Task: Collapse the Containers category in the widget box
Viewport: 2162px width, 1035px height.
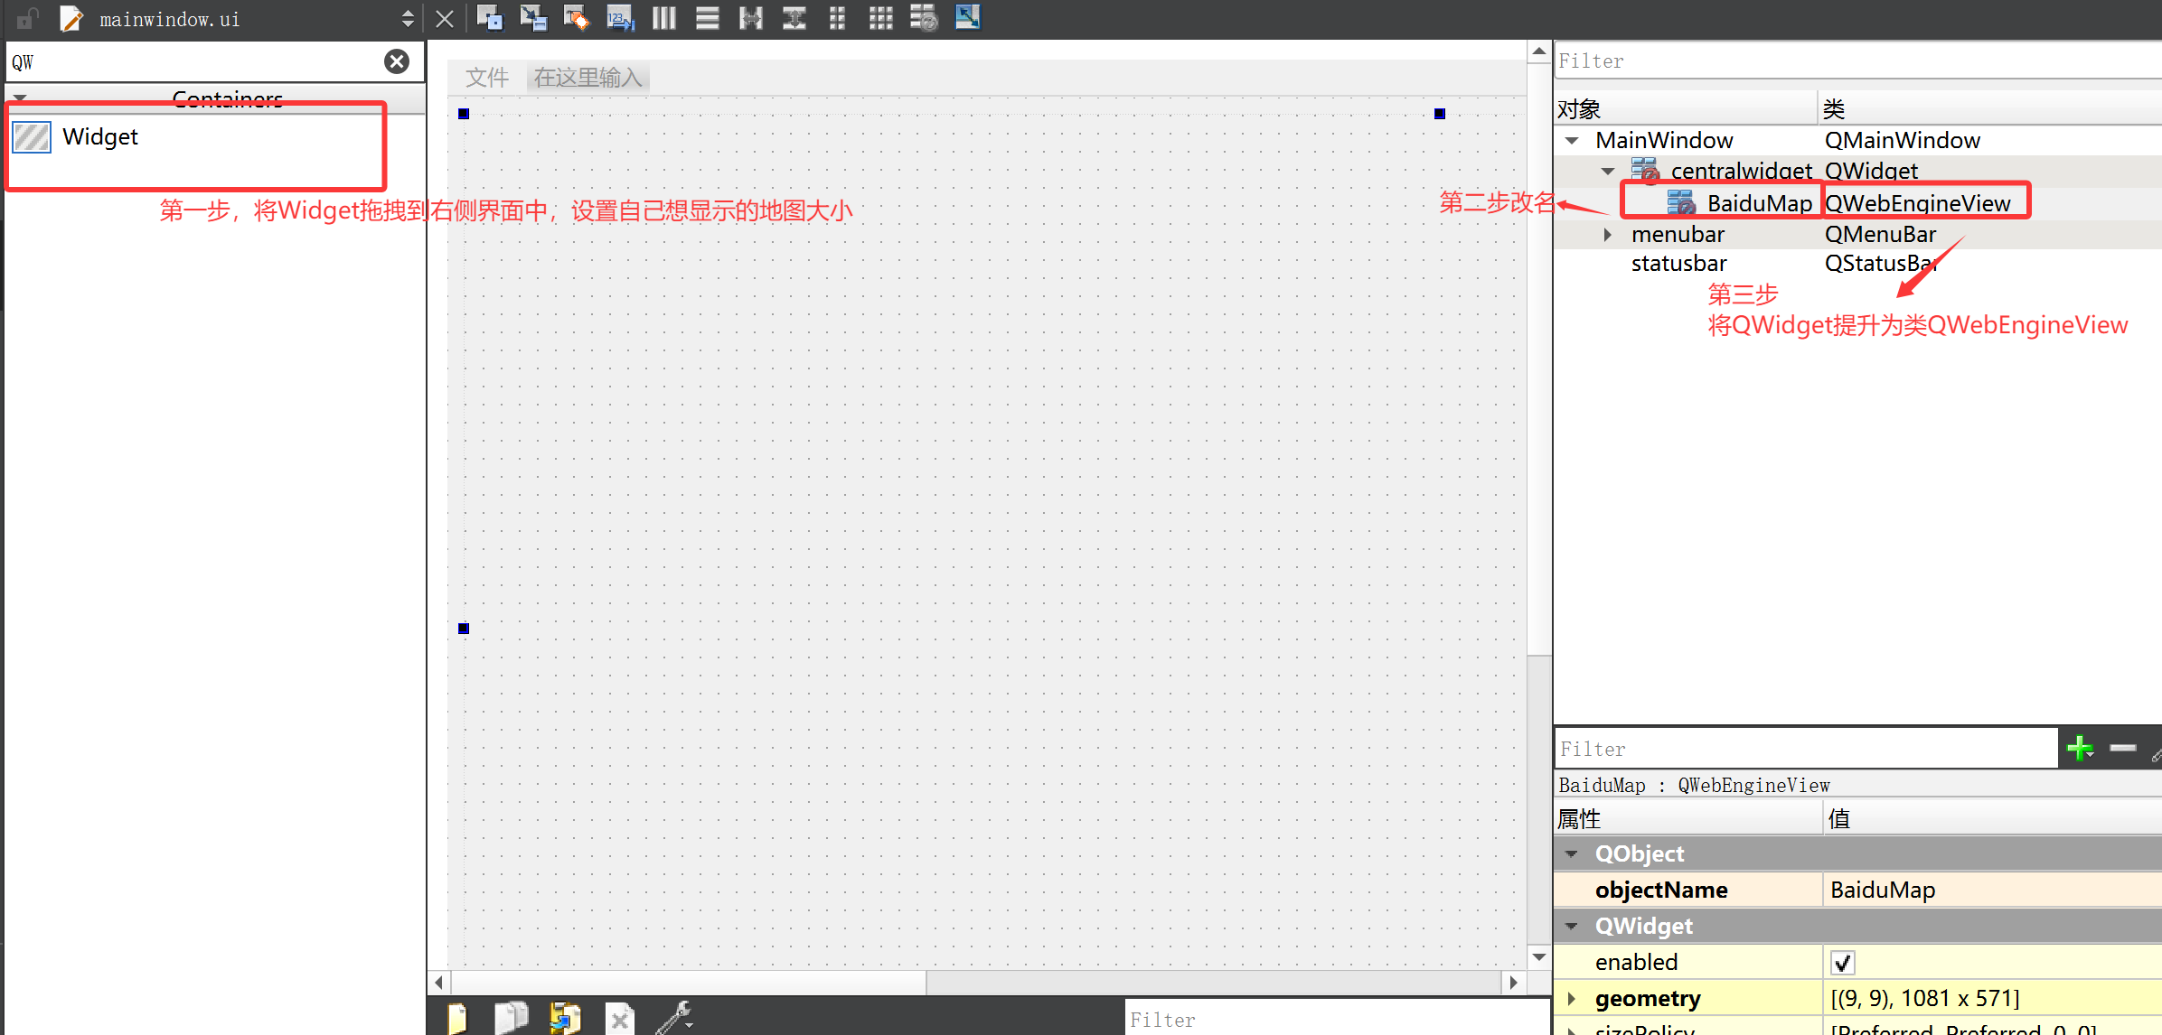Action: click(20, 98)
